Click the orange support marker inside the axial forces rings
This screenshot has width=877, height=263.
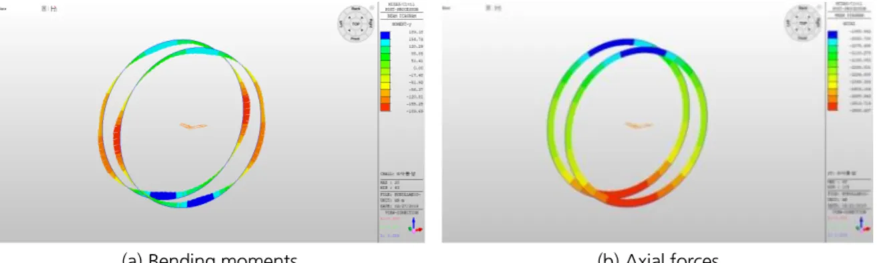tap(639, 125)
